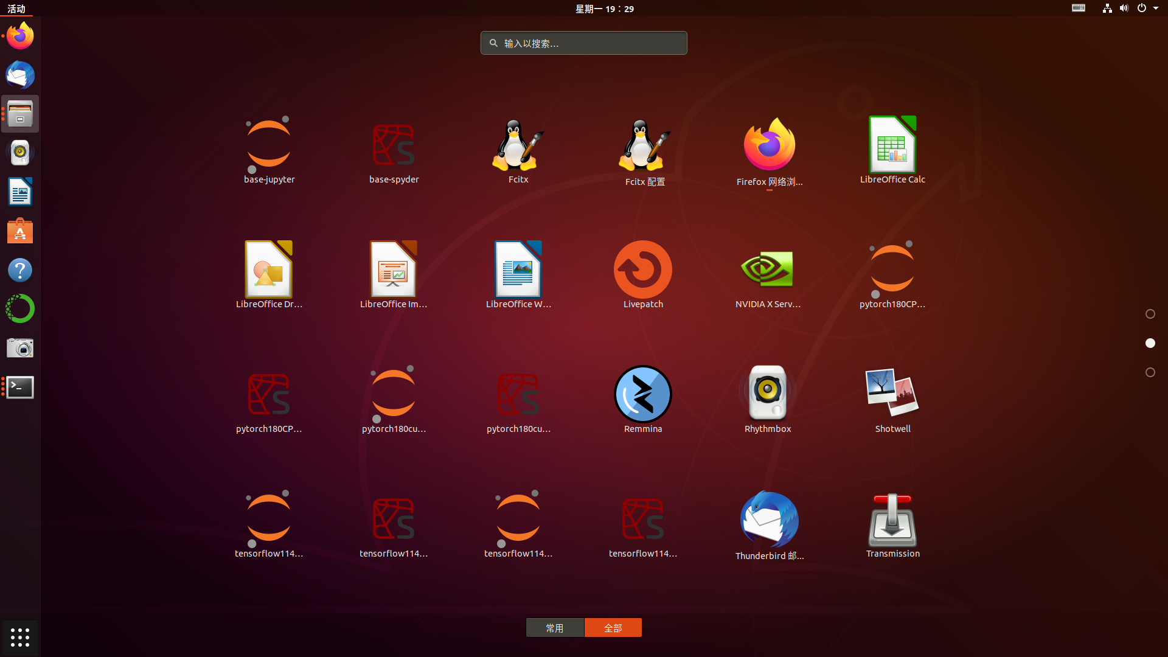Open Rhythmbox speaker icon in dock
1168x657 pixels.
[20, 153]
